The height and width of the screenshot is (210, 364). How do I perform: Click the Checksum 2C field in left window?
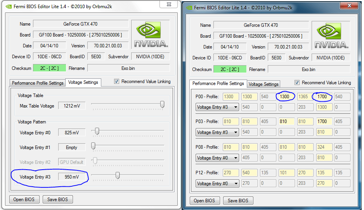[x=49, y=68]
